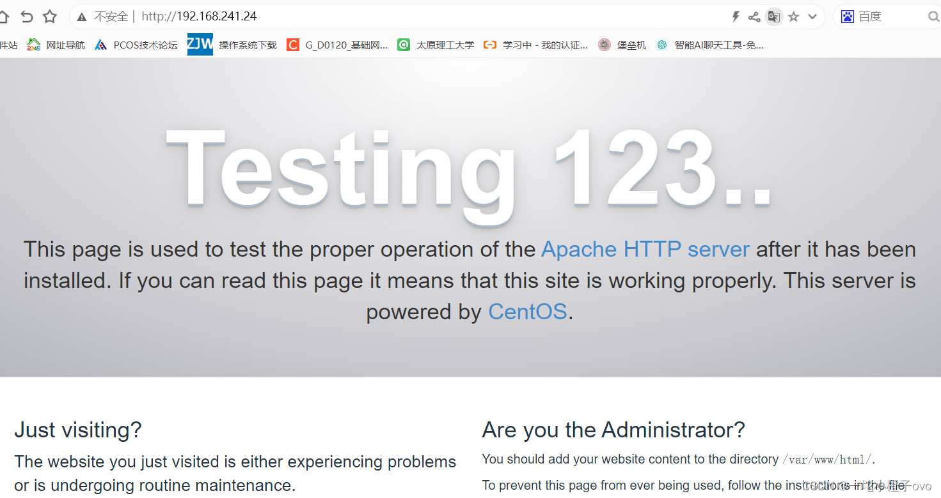Screen dimensions: 941x498
Task: Follow the CentOS link
Action: (528, 312)
